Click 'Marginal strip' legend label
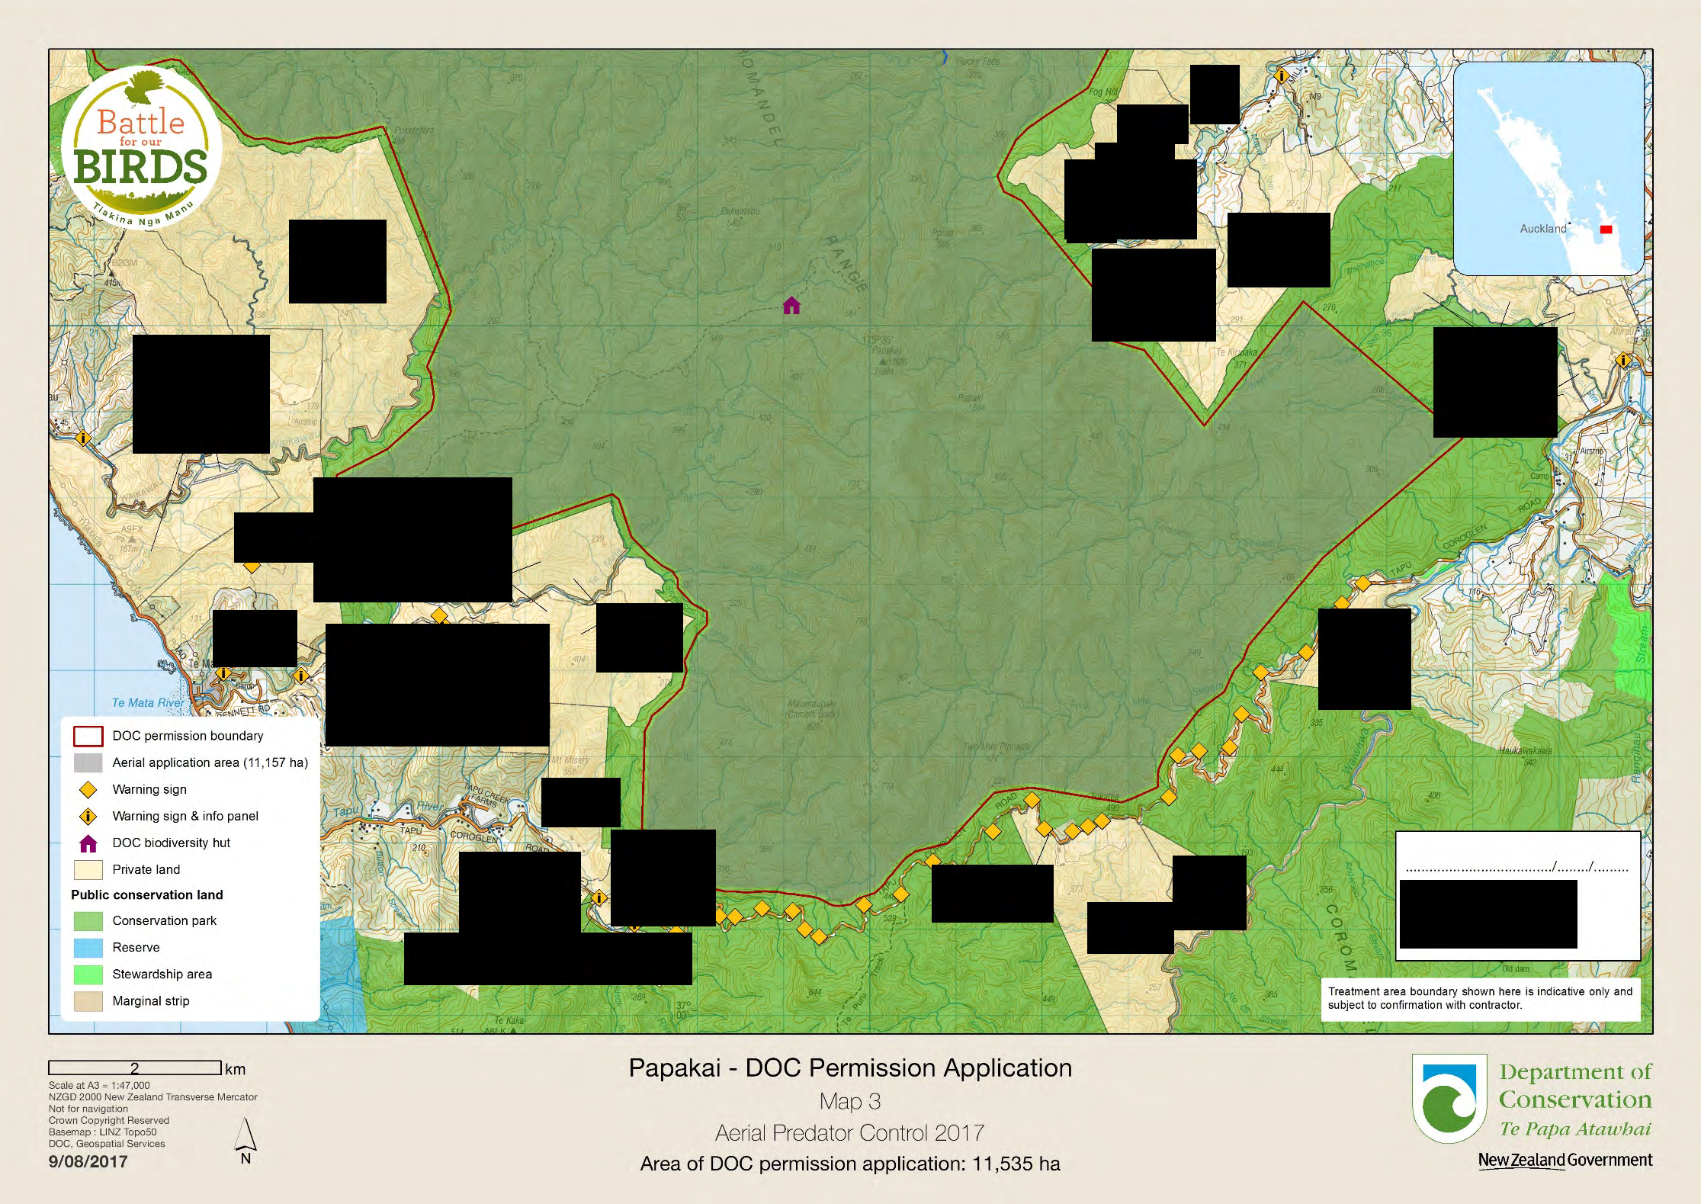 click(151, 1001)
